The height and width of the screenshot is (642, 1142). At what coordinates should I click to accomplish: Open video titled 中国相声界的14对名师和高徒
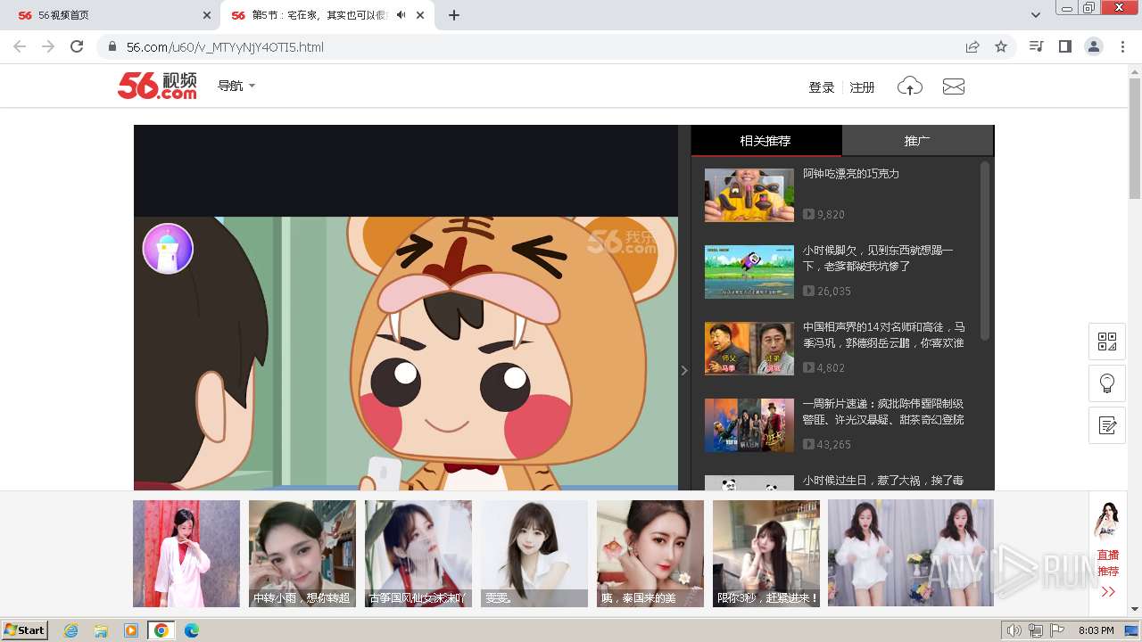(x=883, y=335)
